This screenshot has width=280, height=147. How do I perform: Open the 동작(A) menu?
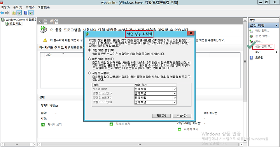coord(17,7)
